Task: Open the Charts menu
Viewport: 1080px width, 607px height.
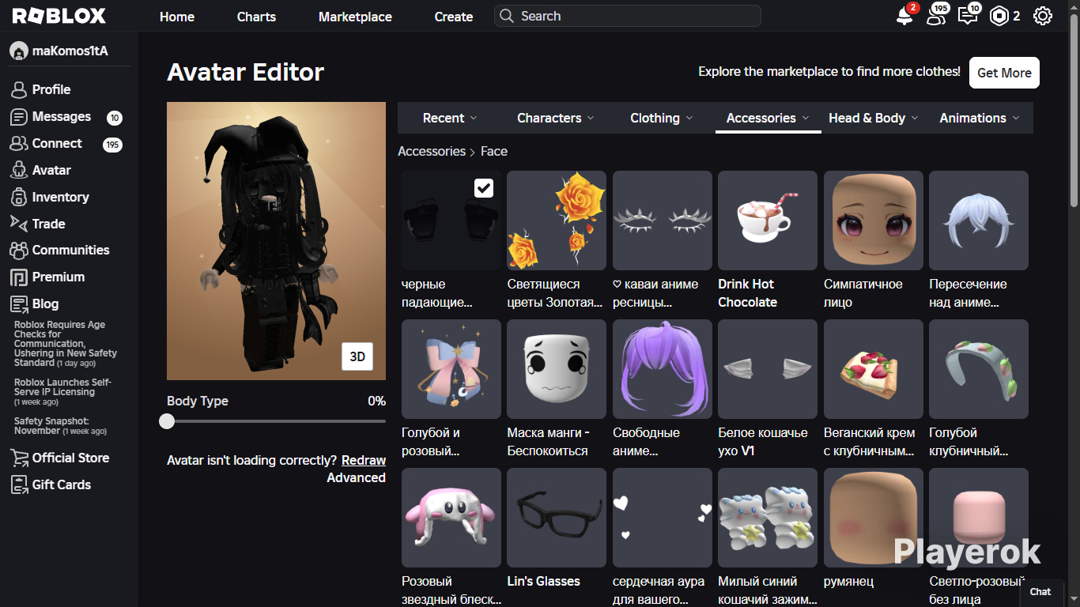Action: tap(256, 17)
